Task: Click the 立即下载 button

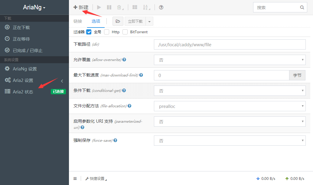Action: [x=135, y=21]
